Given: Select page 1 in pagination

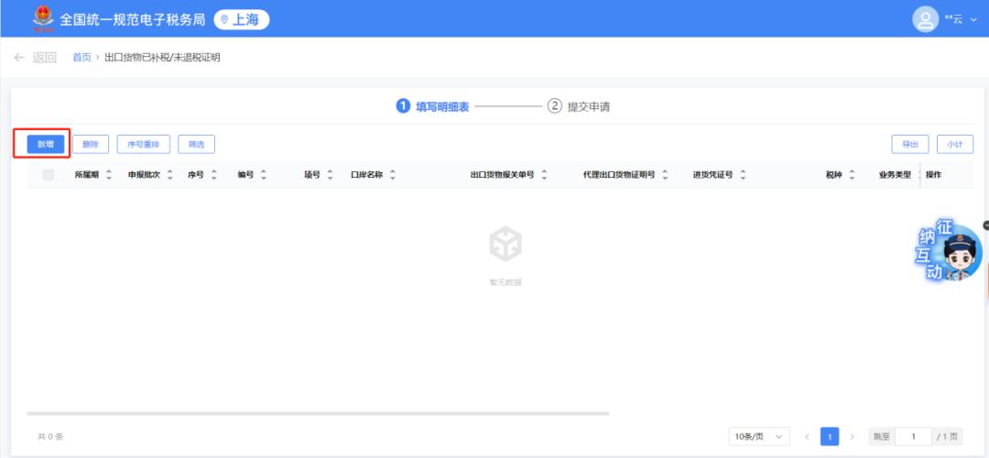Looking at the screenshot, I should [830, 437].
